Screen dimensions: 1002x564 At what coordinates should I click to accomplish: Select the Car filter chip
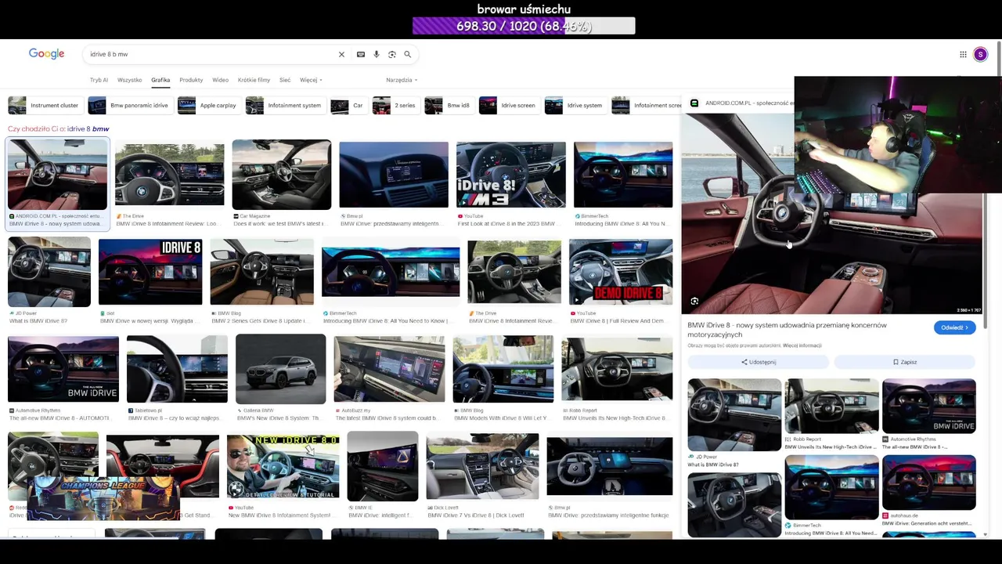[x=348, y=105]
